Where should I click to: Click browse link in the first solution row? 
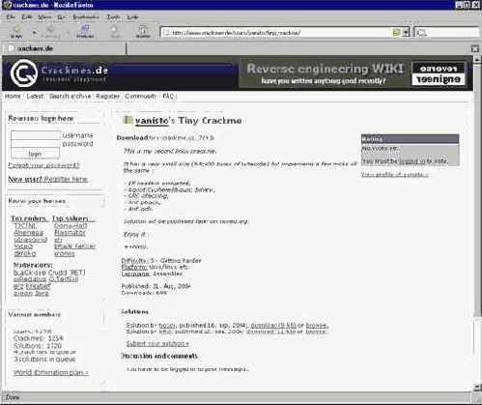click(x=317, y=325)
